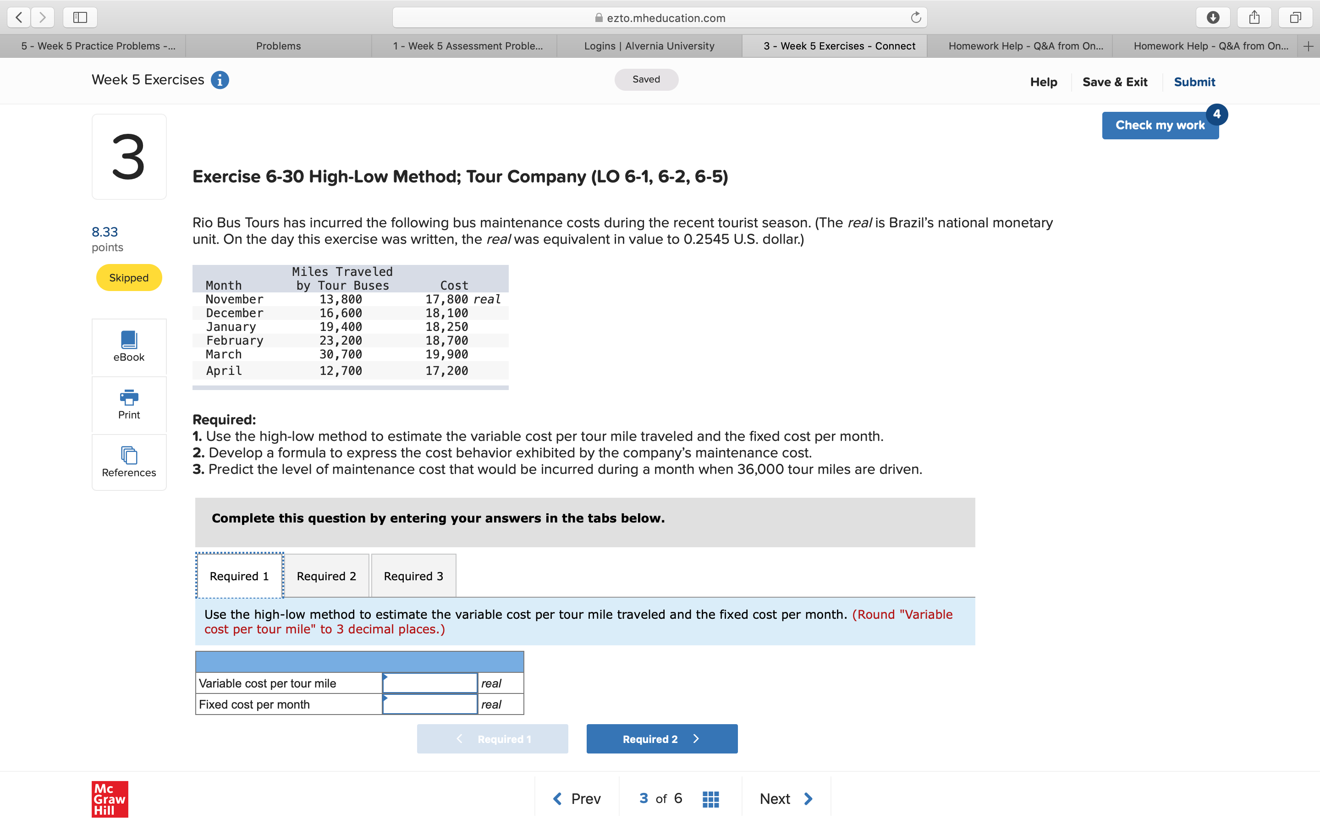Open the Problems browser tab
Screen dimensions: 1320x825
point(279,46)
